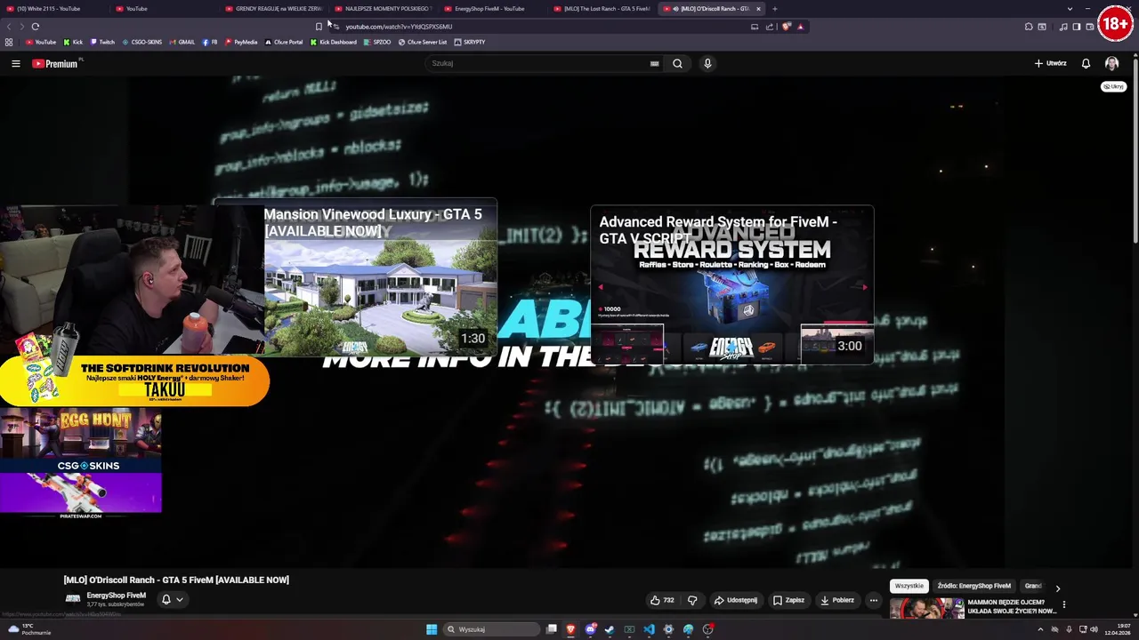Open Kick bookmark
Image resolution: width=1139 pixels, height=640 pixels.
[73, 42]
